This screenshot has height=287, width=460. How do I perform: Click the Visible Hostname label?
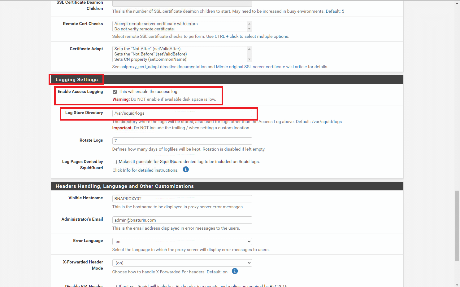[x=85, y=198]
